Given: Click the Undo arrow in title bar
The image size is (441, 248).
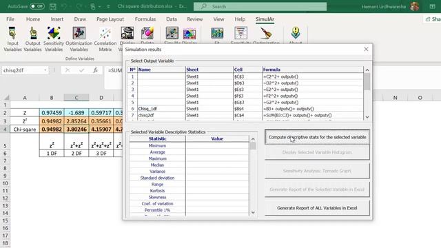Looking at the screenshot, I should pos(64,6).
